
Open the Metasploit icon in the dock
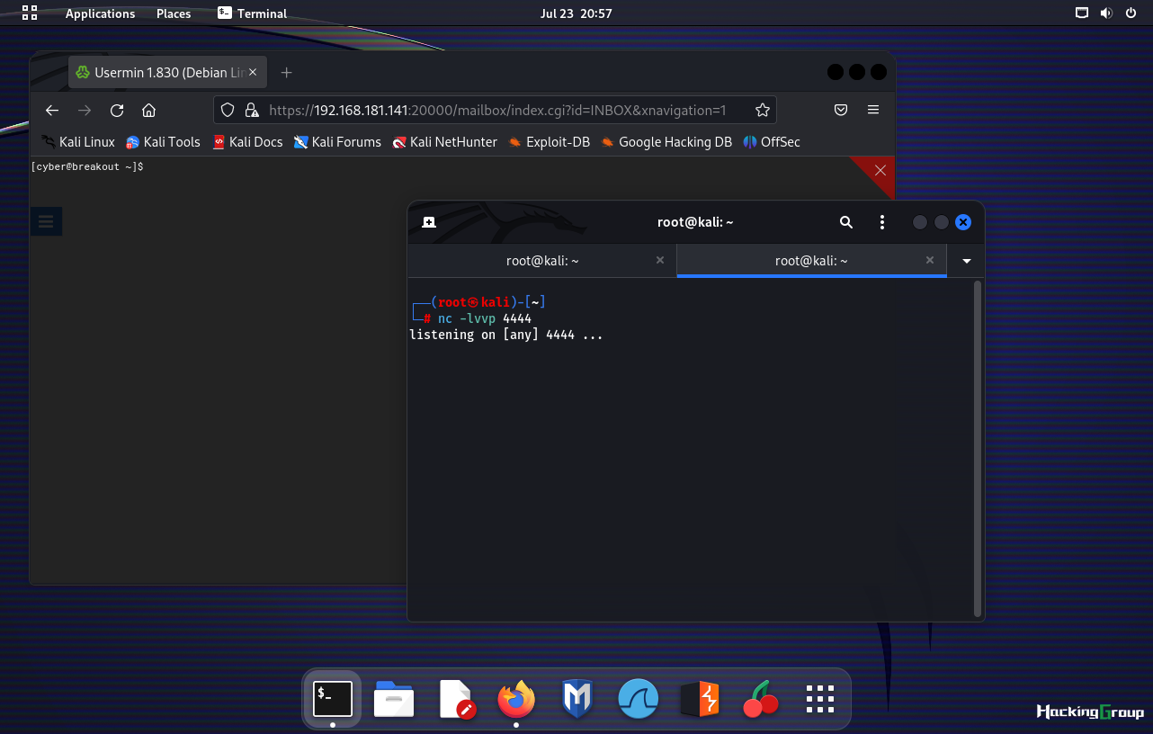click(576, 699)
